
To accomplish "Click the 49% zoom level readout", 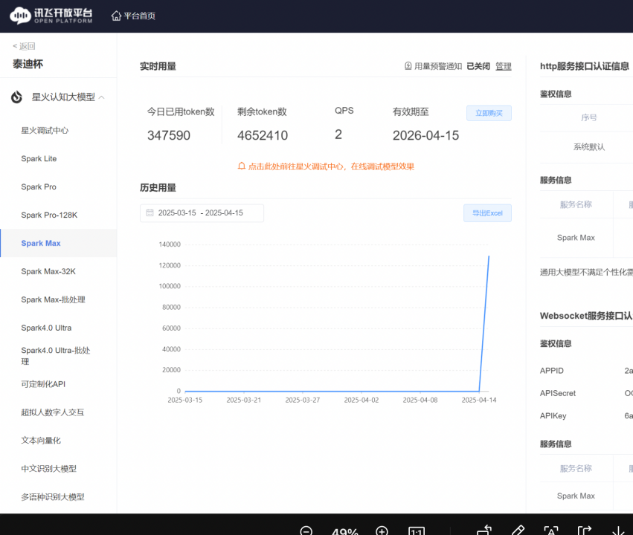I will pyautogui.click(x=344, y=531).
